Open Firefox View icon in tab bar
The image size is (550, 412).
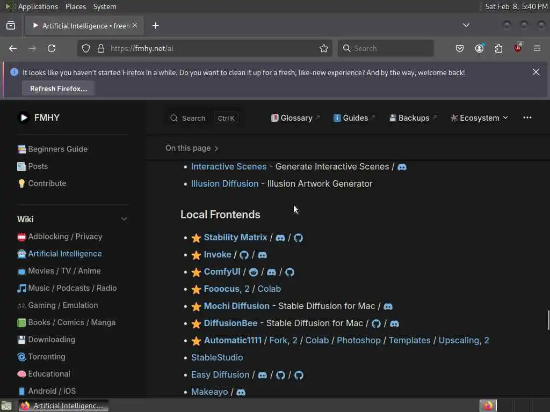click(x=11, y=26)
